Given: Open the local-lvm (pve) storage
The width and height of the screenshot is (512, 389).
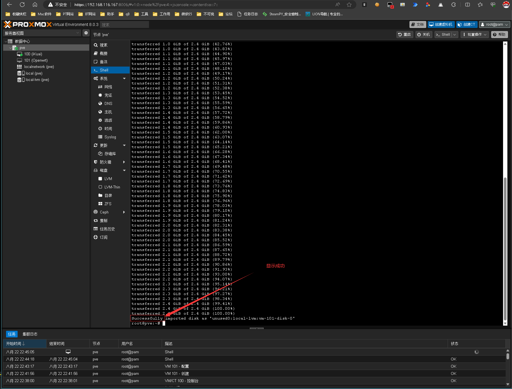Looking at the screenshot, I should (x=37, y=80).
